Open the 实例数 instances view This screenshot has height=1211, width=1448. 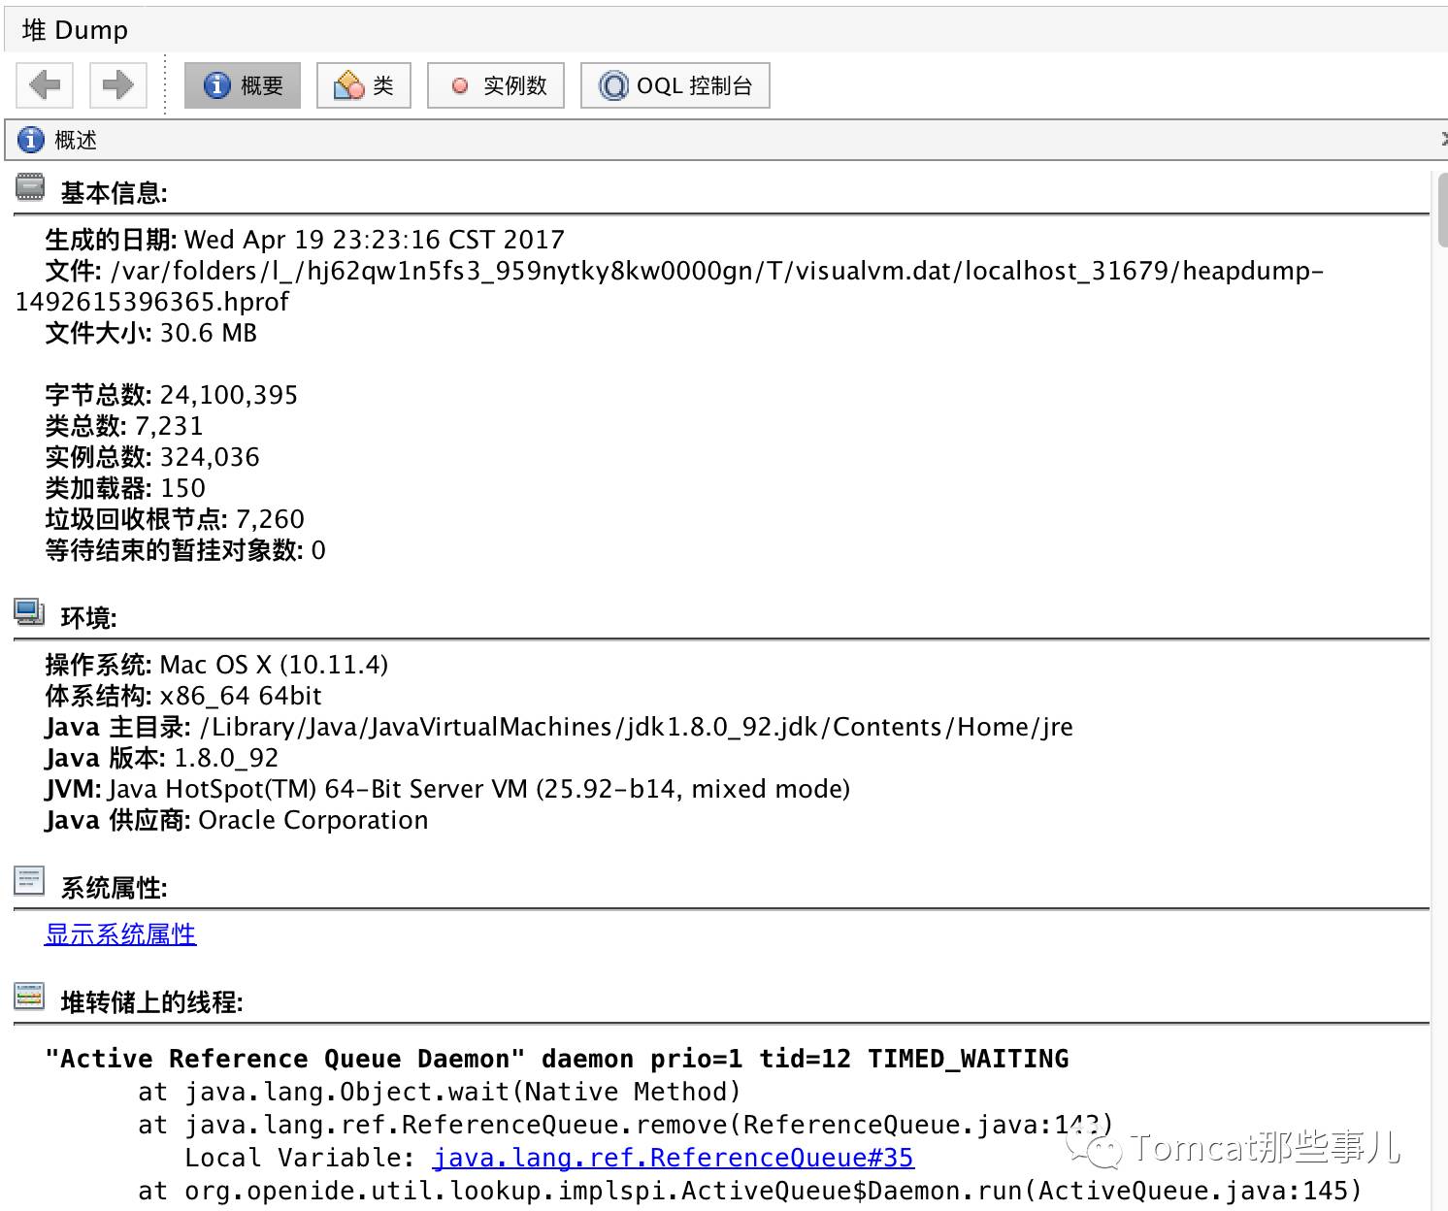(496, 85)
